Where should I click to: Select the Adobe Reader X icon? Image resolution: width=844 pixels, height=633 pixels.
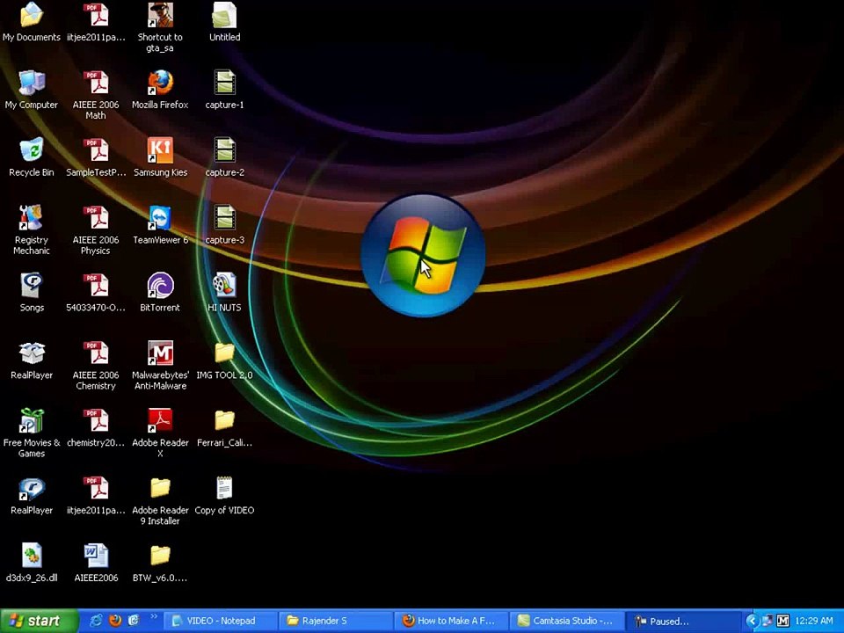(x=160, y=433)
